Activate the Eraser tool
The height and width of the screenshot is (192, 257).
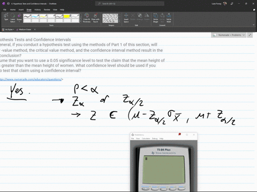(x=19, y=18)
